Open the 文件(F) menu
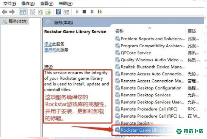 pyautogui.click(x=10, y=4)
